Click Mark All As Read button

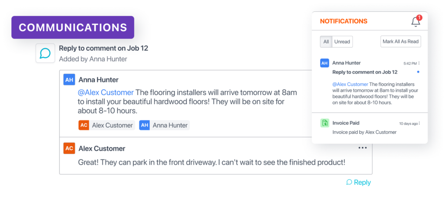point(401,41)
